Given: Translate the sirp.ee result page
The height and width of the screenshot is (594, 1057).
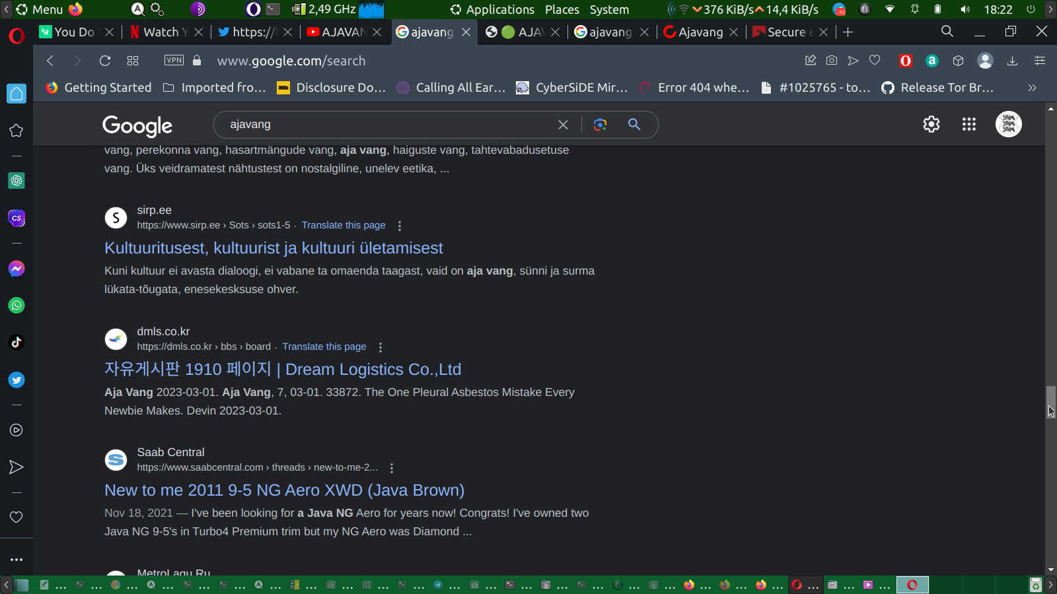Looking at the screenshot, I should [344, 225].
